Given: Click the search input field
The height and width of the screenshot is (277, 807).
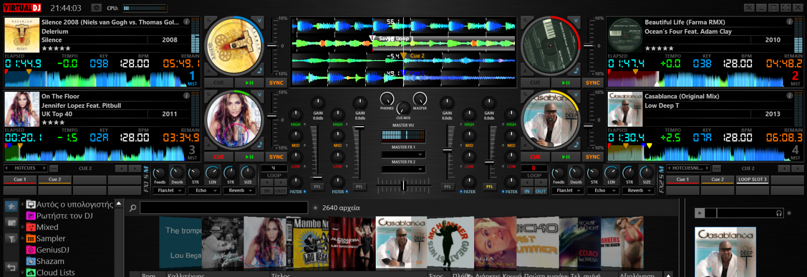Looking at the screenshot, I should [x=224, y=208].
